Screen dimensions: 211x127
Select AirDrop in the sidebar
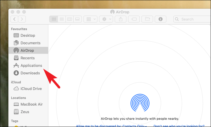(x=28, y=50)
